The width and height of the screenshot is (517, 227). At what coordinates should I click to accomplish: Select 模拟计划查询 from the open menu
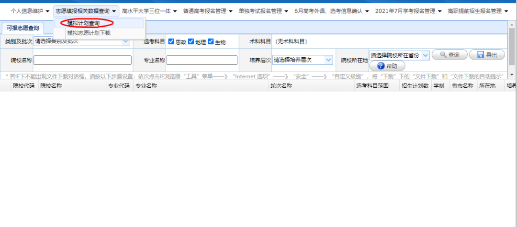point(83,23)
